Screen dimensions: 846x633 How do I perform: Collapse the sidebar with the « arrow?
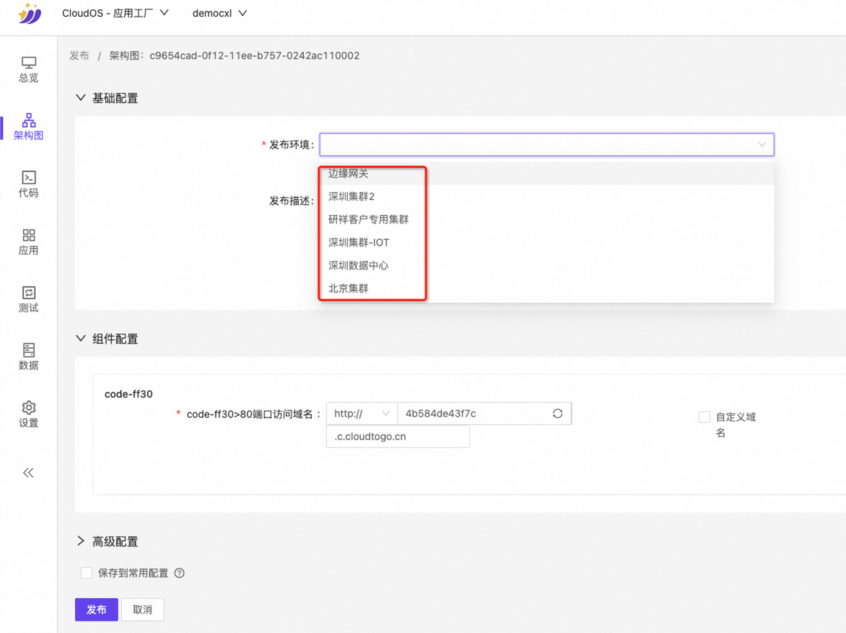coord(28,473)
